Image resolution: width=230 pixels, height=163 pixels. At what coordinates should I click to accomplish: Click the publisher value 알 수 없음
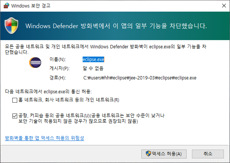[93, 68]
